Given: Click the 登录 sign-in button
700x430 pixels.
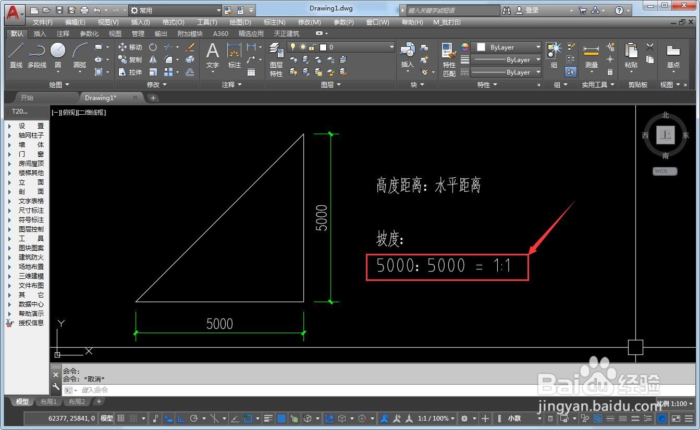Looking at the screenshot, I should [x=532, y=10].
